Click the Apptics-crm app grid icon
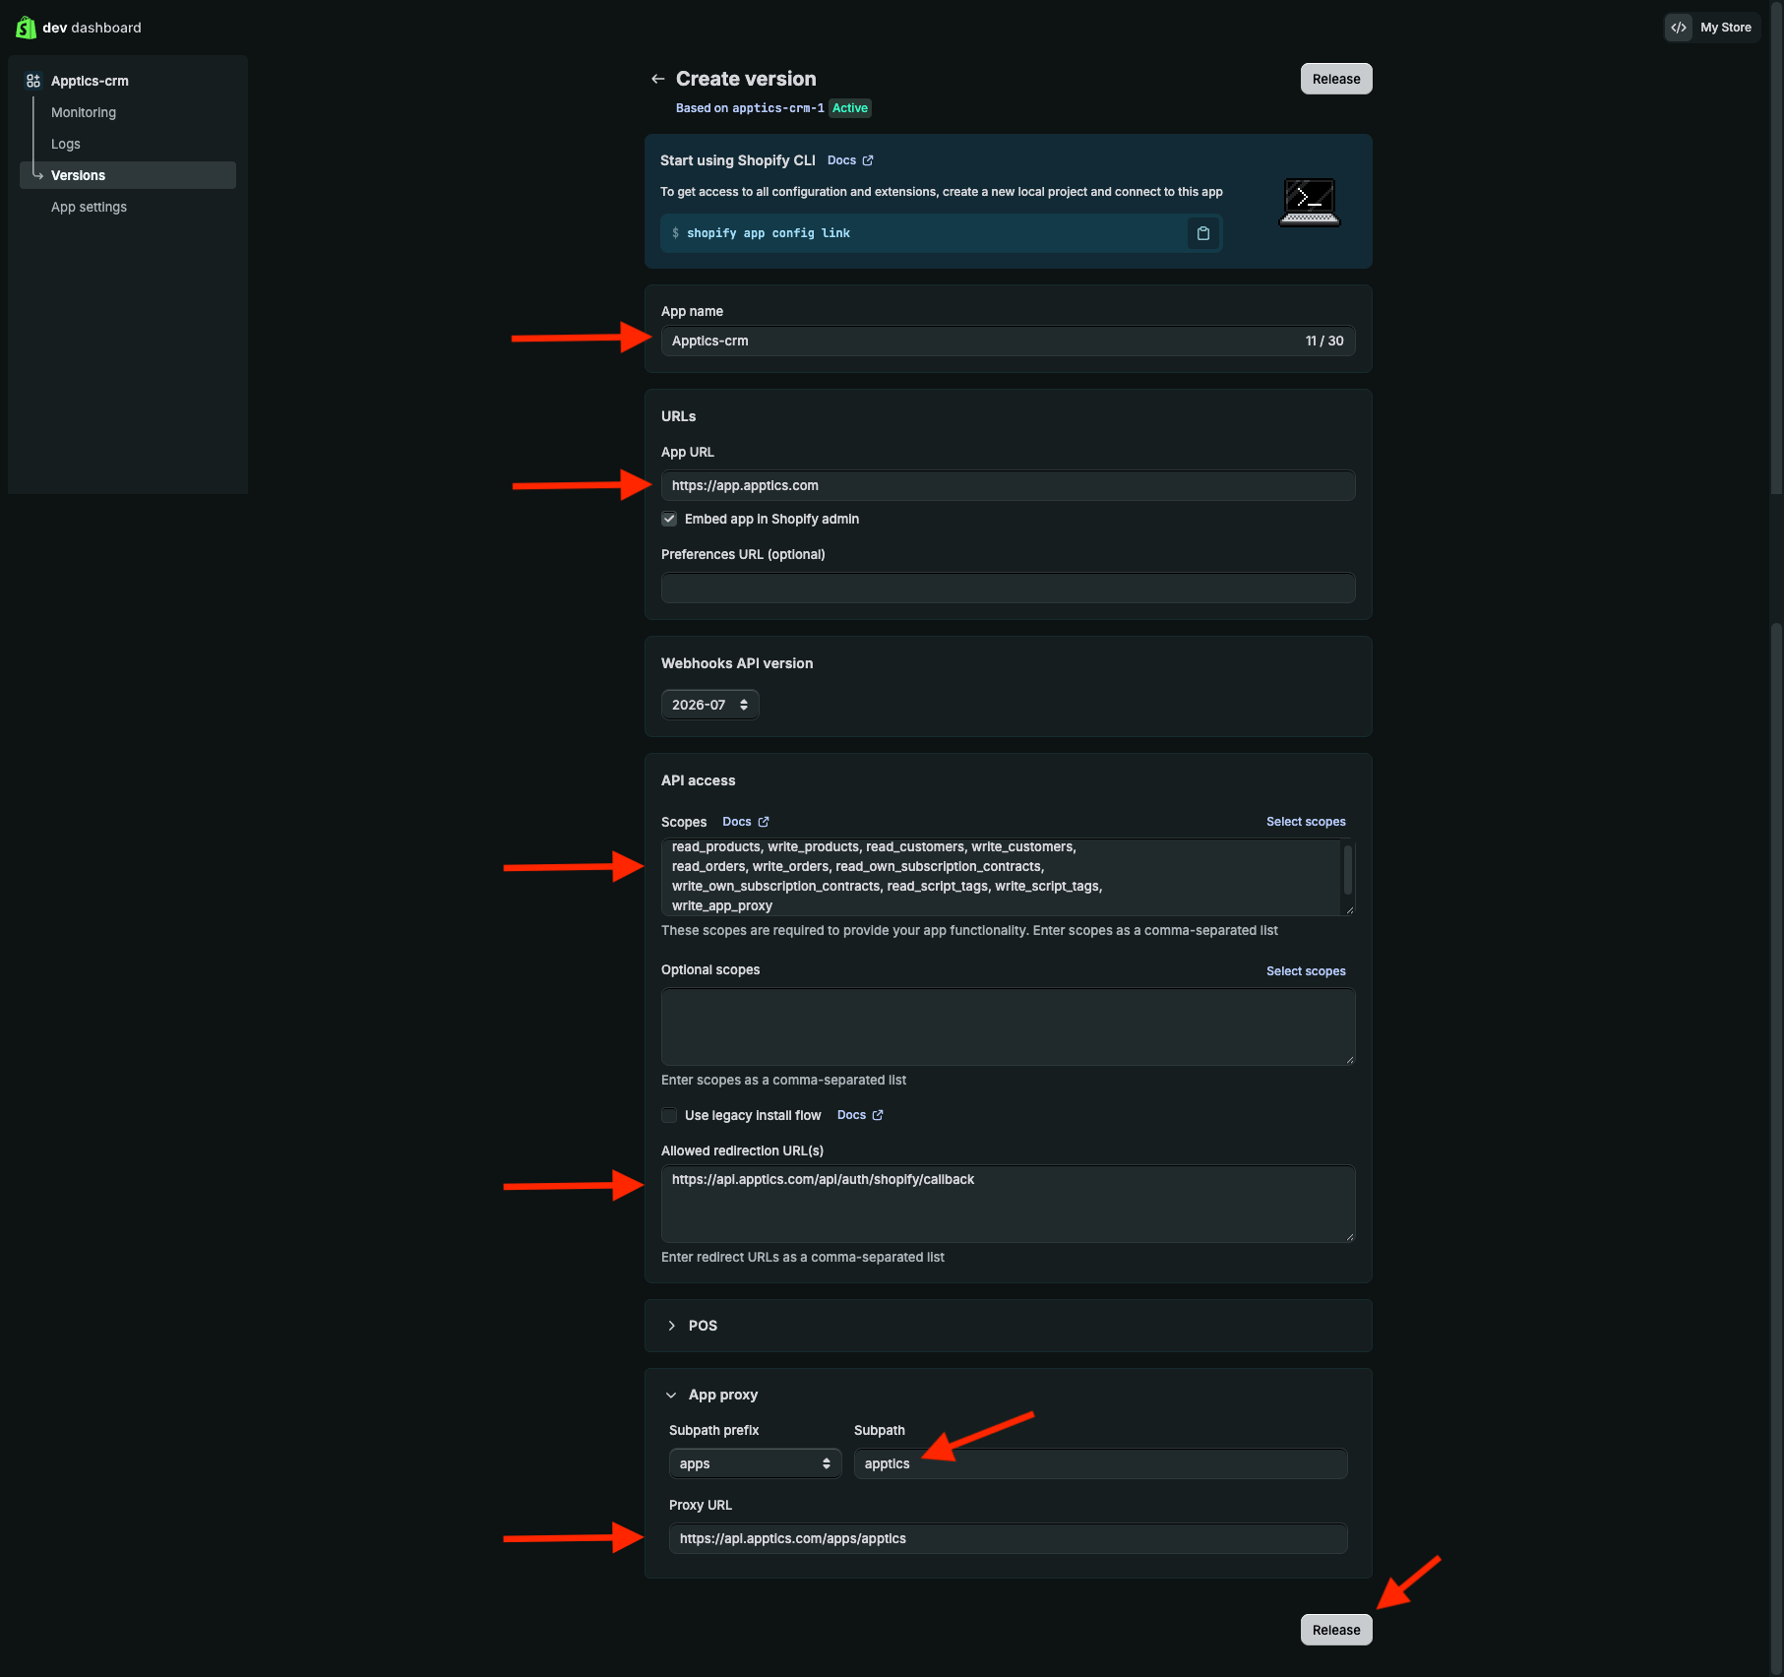 click(x=33, y=81)
